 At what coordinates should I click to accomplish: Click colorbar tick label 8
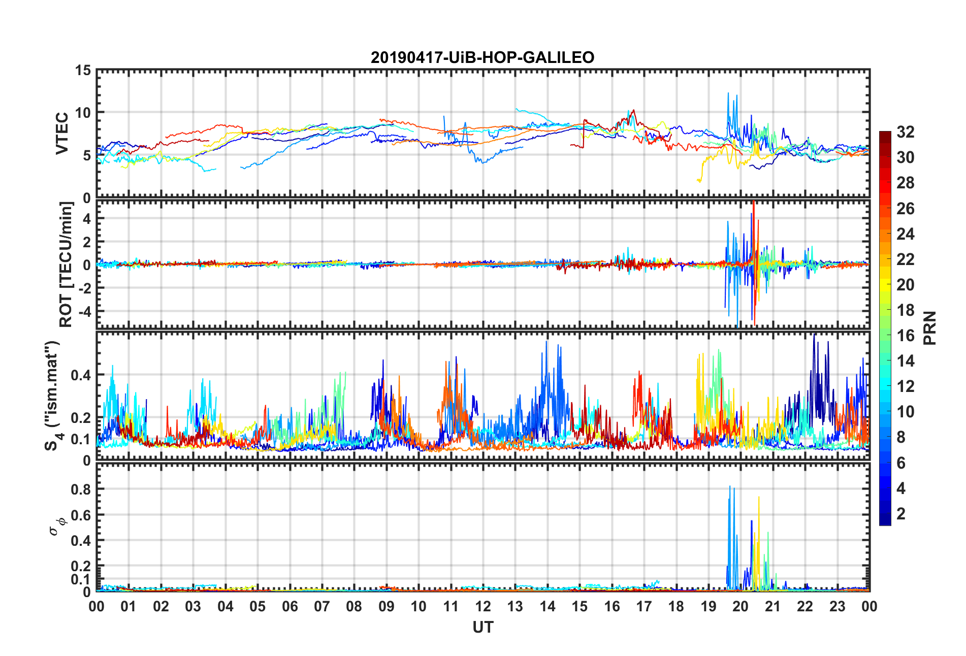pyautogui.click(x=901, y=437)
